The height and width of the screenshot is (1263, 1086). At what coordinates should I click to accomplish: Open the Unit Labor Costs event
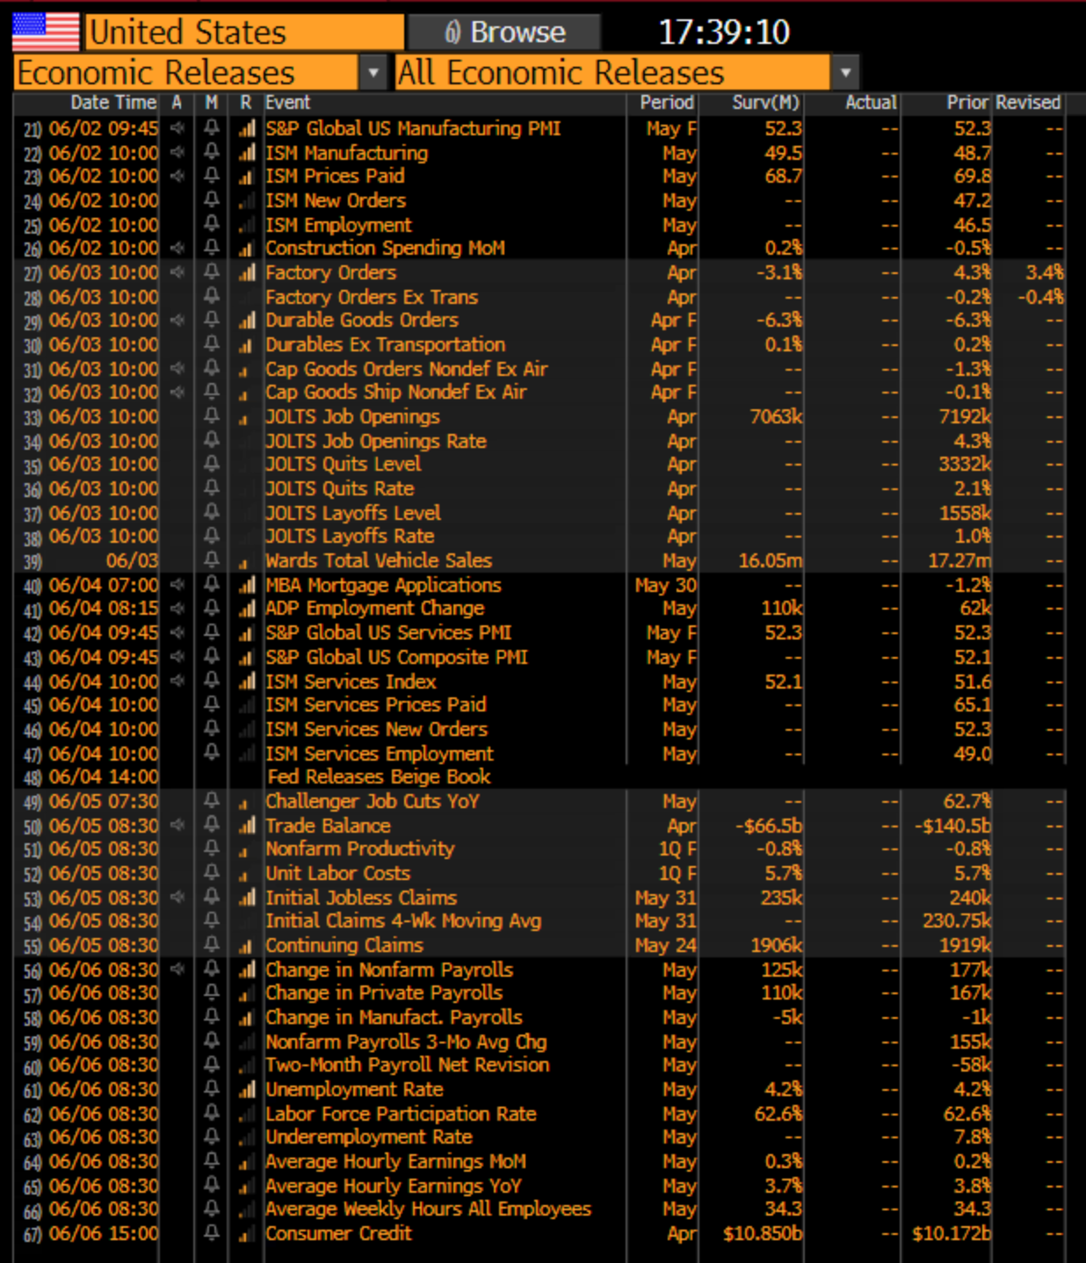337,873
